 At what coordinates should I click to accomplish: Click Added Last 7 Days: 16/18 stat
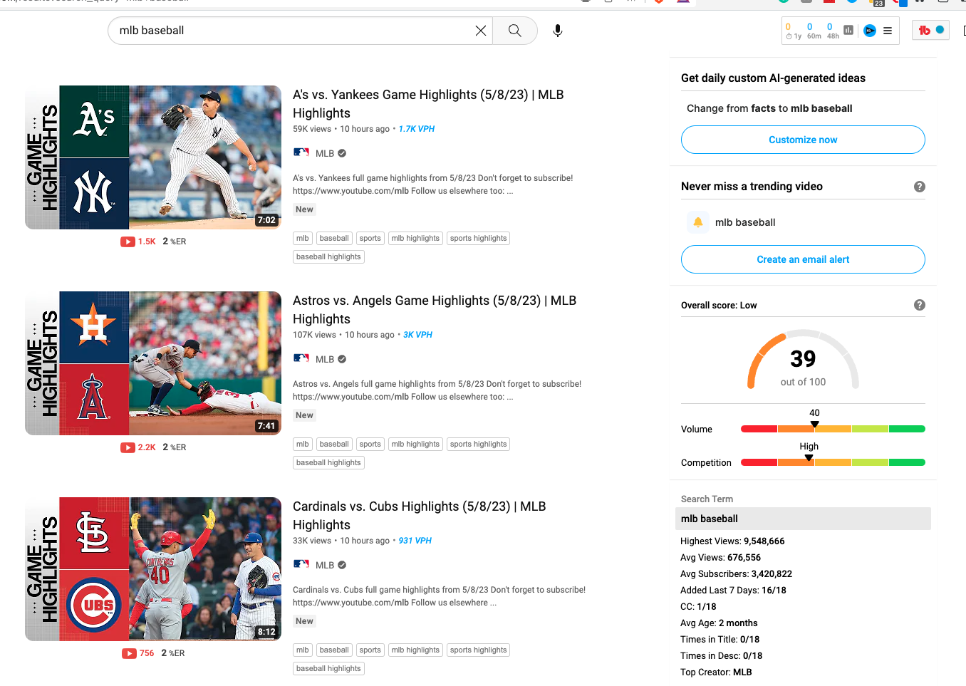(x=733, y=591)
